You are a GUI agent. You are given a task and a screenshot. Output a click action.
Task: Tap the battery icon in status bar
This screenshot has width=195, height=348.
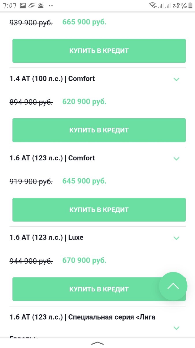(190, 5)
